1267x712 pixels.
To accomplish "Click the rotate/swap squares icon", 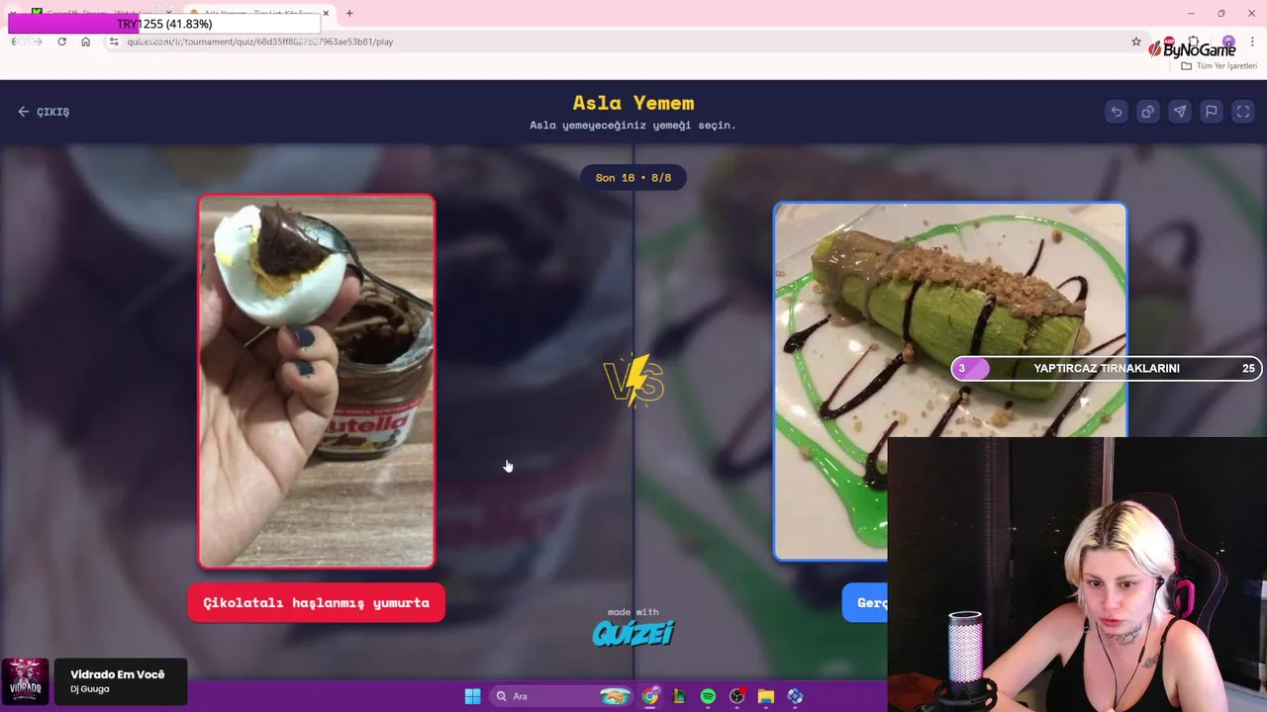I will [1148, 112].
